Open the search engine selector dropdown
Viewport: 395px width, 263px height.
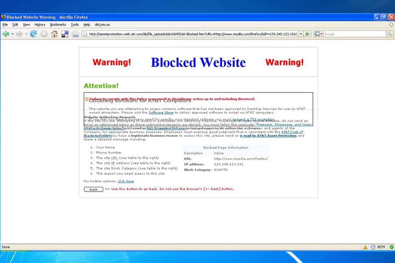(x=321, y=34)
